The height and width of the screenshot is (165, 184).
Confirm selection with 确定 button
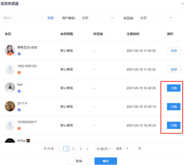click(105, 161)
